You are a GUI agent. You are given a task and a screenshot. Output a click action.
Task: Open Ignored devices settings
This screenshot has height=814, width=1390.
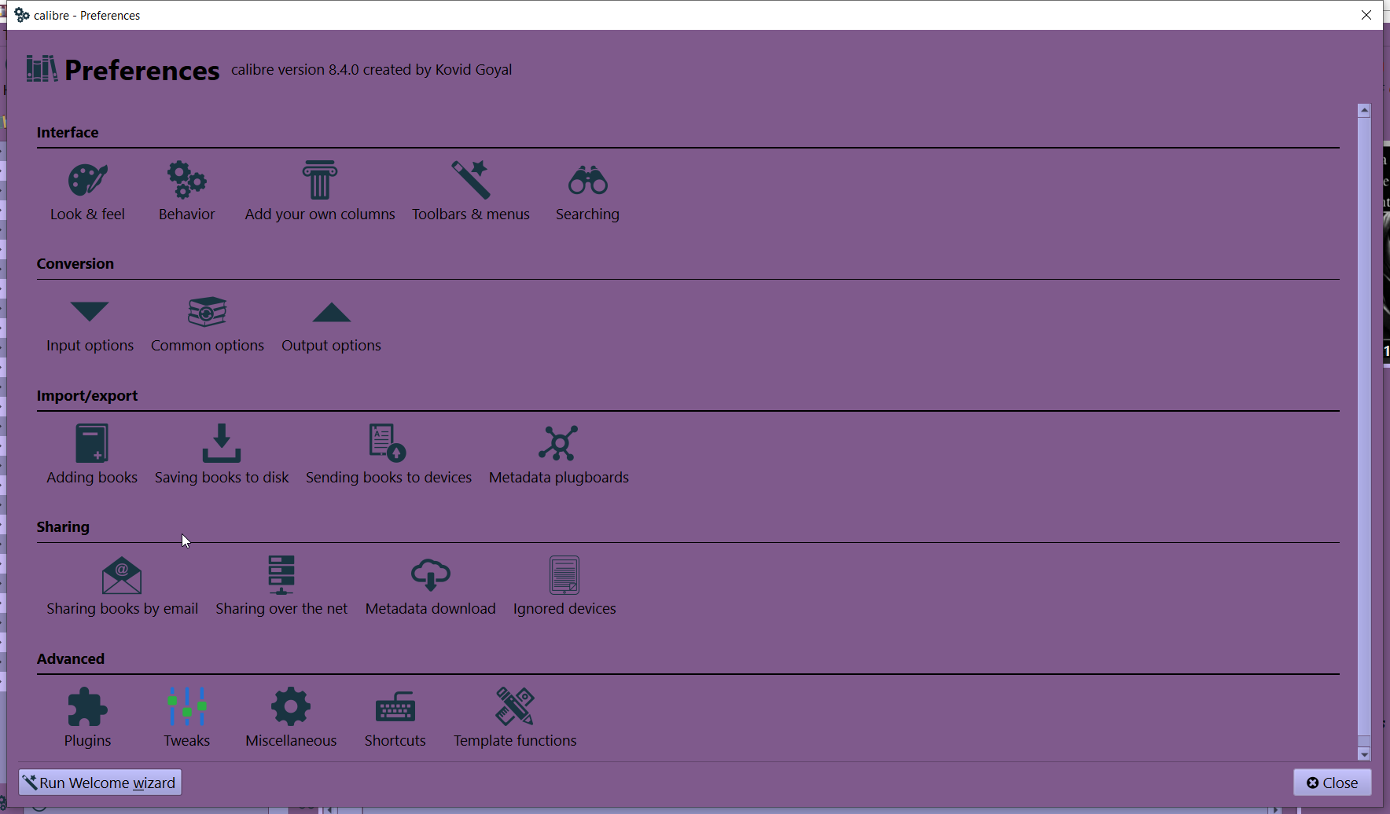(564, 587)
